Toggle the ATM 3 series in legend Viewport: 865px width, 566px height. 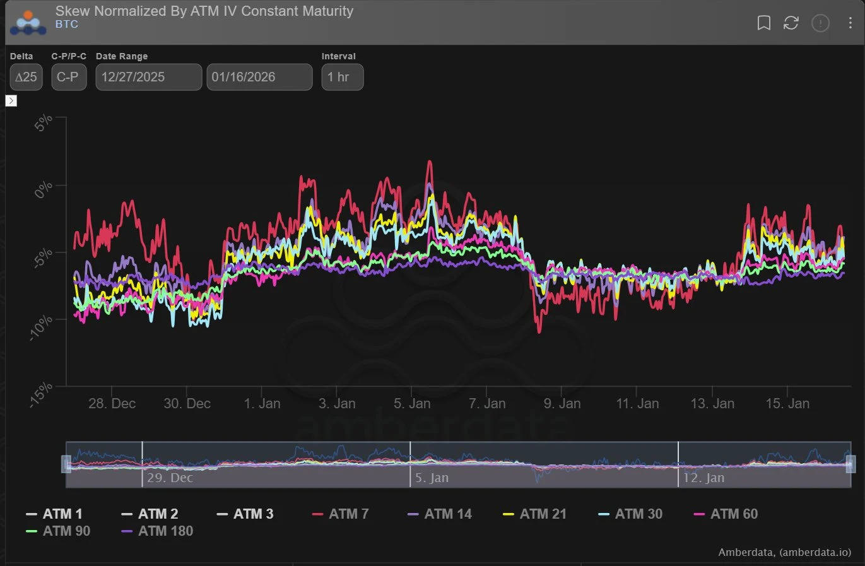[245, 514]
